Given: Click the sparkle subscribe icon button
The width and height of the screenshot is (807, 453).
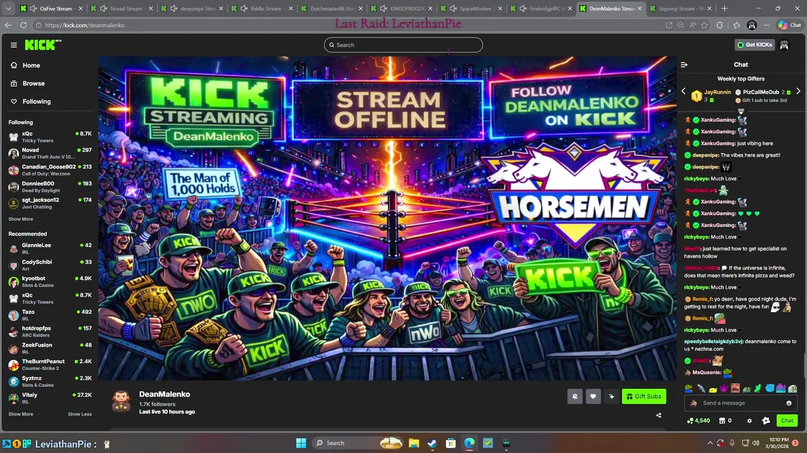Looking at the screenshot, I should click(x=611, y=396).
